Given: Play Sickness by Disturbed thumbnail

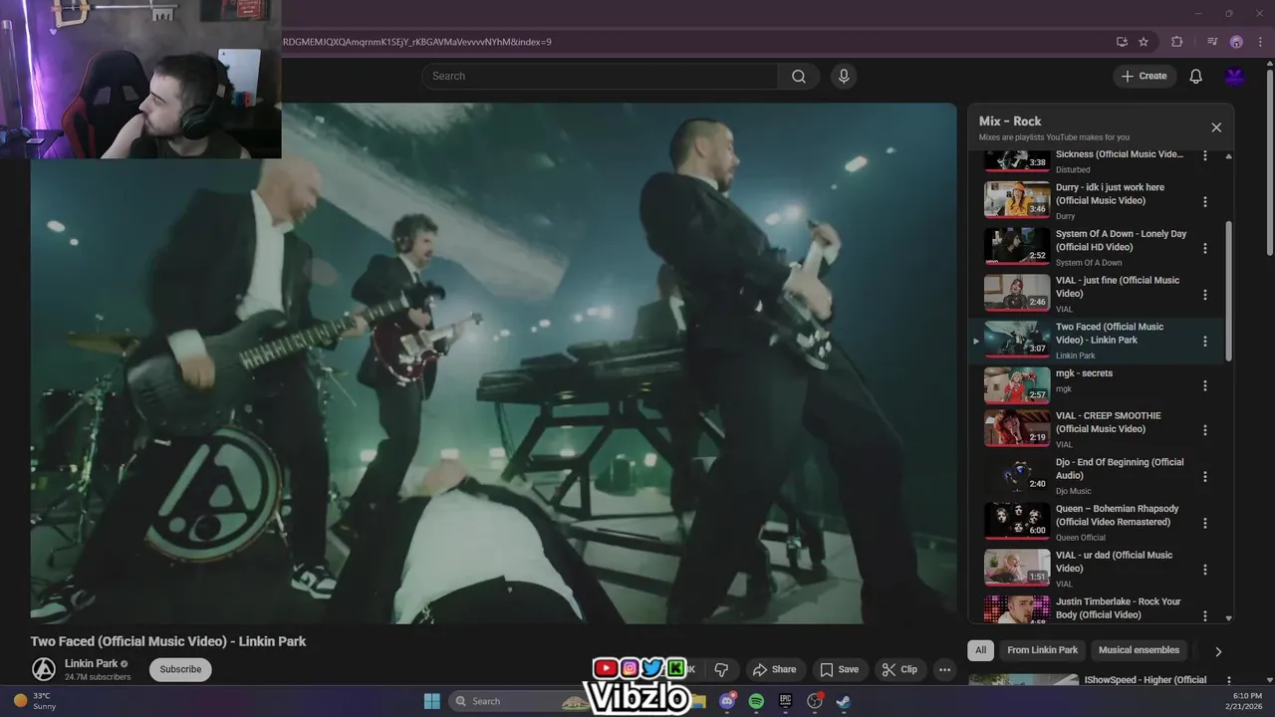Looking at the screenshot, I should click(1017, 159).
